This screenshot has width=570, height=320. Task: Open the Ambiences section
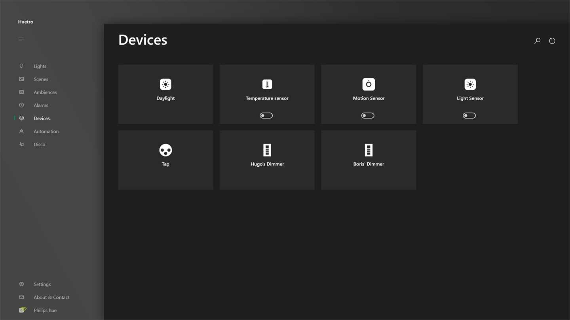[x=45, y=92]
